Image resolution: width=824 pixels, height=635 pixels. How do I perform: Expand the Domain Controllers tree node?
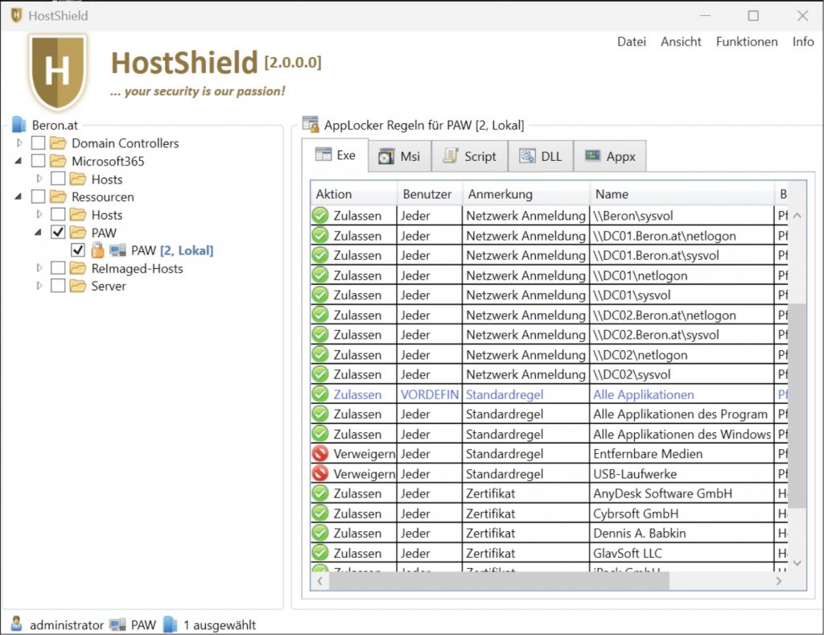(x=20, y=143)
